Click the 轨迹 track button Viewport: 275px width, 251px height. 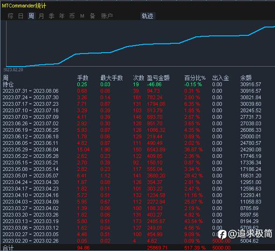pyautogui.click(x=147, y=16)
